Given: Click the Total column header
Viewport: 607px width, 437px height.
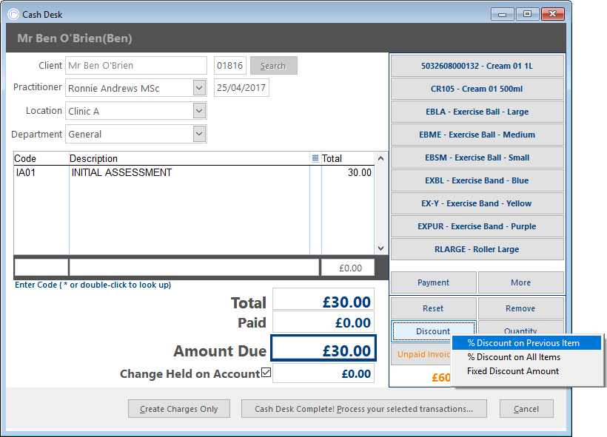Looking at the screenshot, I should (348, 158).
